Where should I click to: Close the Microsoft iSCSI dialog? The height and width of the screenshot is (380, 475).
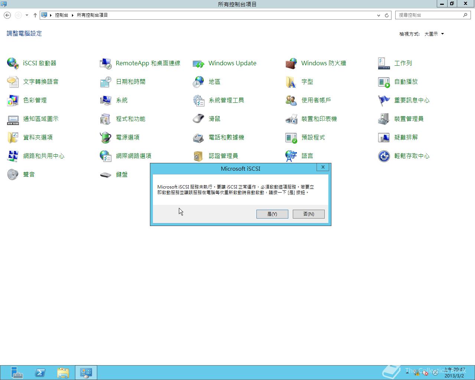[x=323, y=167]
